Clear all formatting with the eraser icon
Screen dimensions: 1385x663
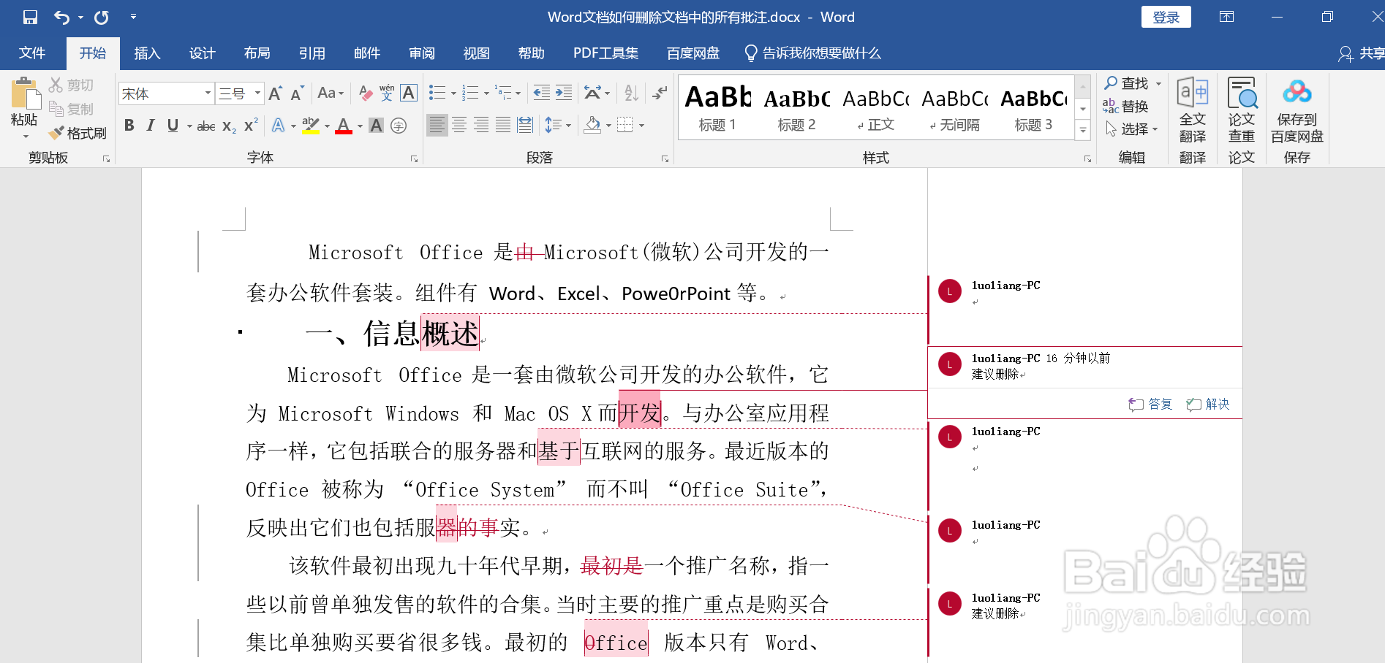tap(366, 93)
